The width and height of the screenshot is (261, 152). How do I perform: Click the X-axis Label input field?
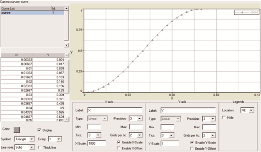click(x=114, y=110)
